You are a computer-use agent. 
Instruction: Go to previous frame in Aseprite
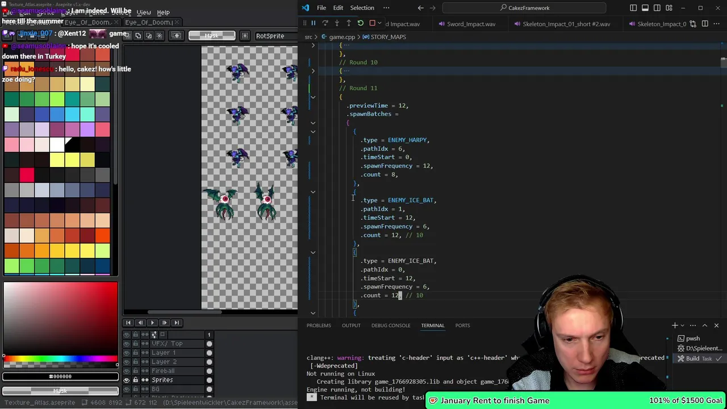pos(140,323)
